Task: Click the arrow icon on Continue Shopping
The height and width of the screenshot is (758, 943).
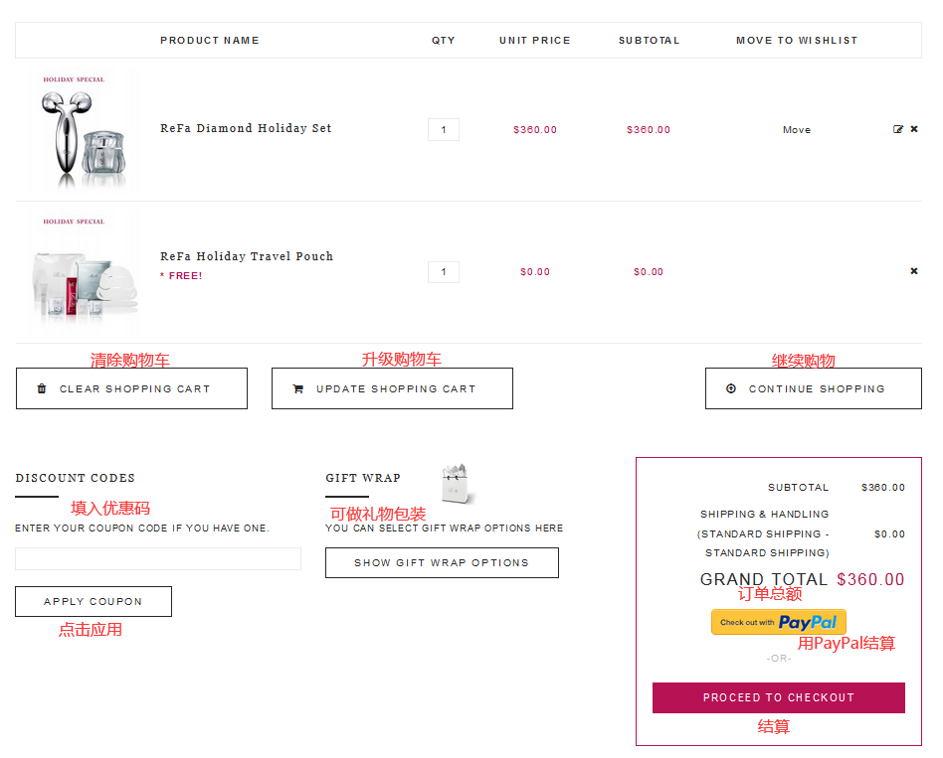Action: click(731, 388)
